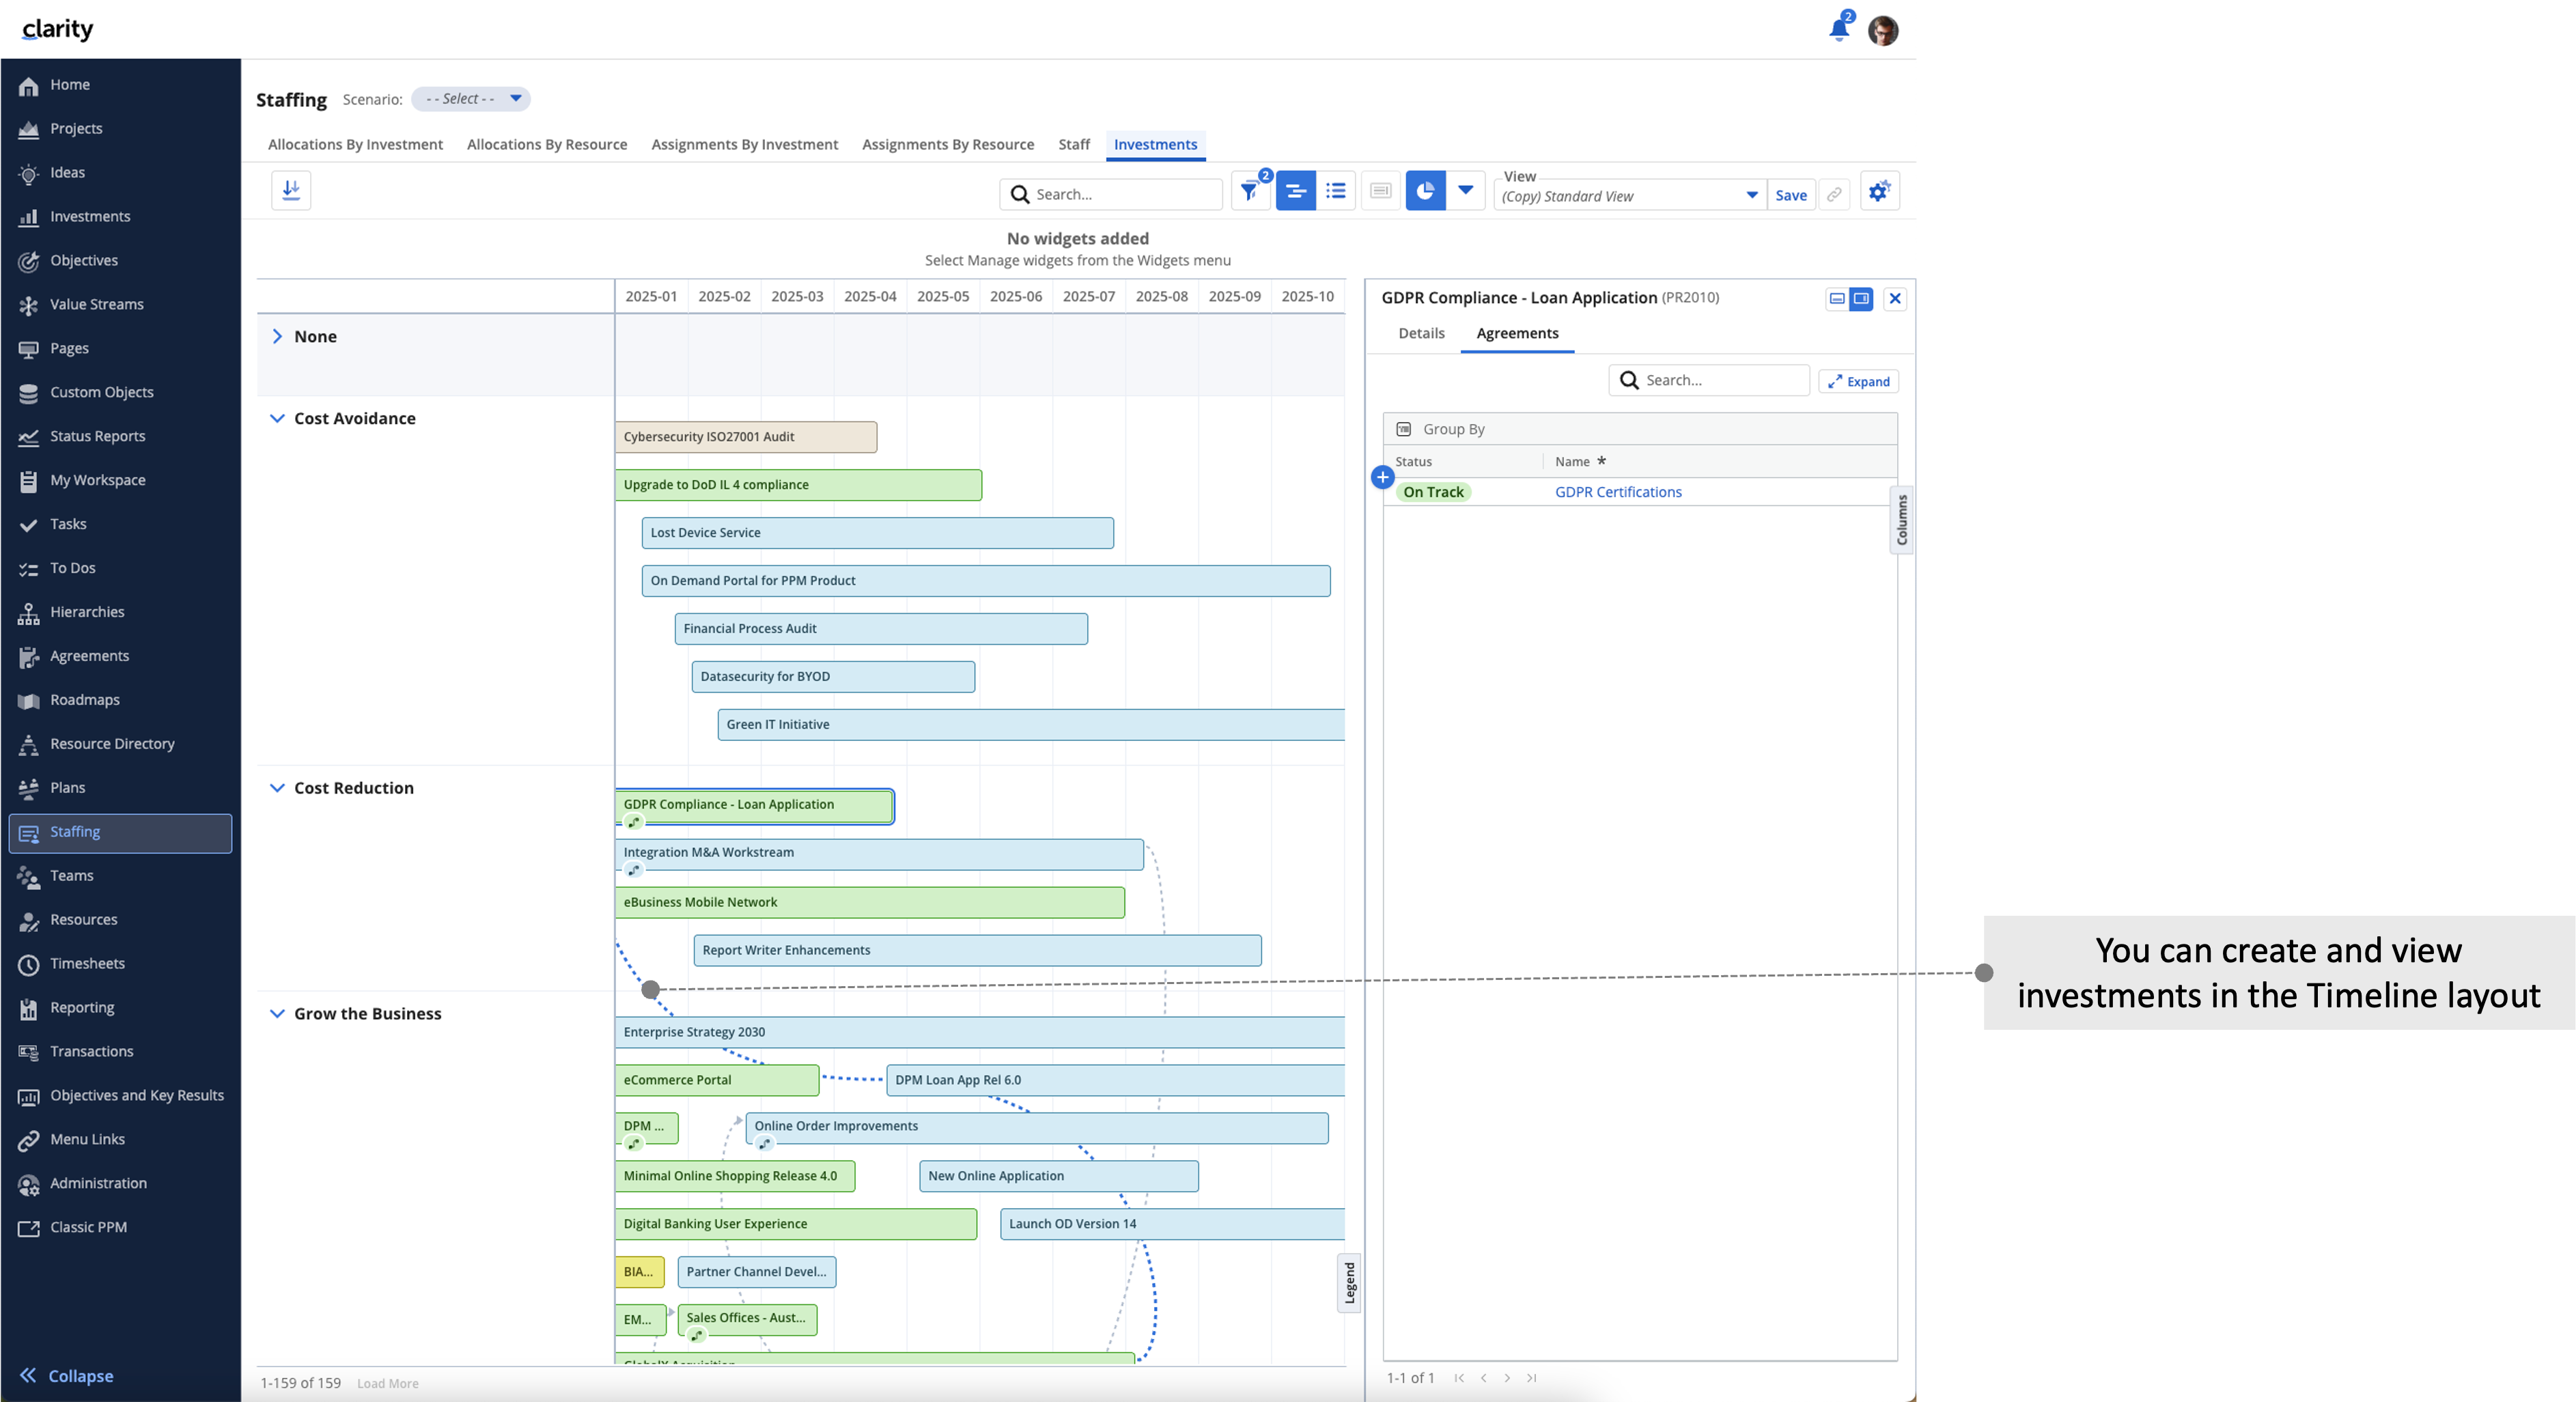
Task: Open Timesheets in the sidebar
Action: click(88, 963)
